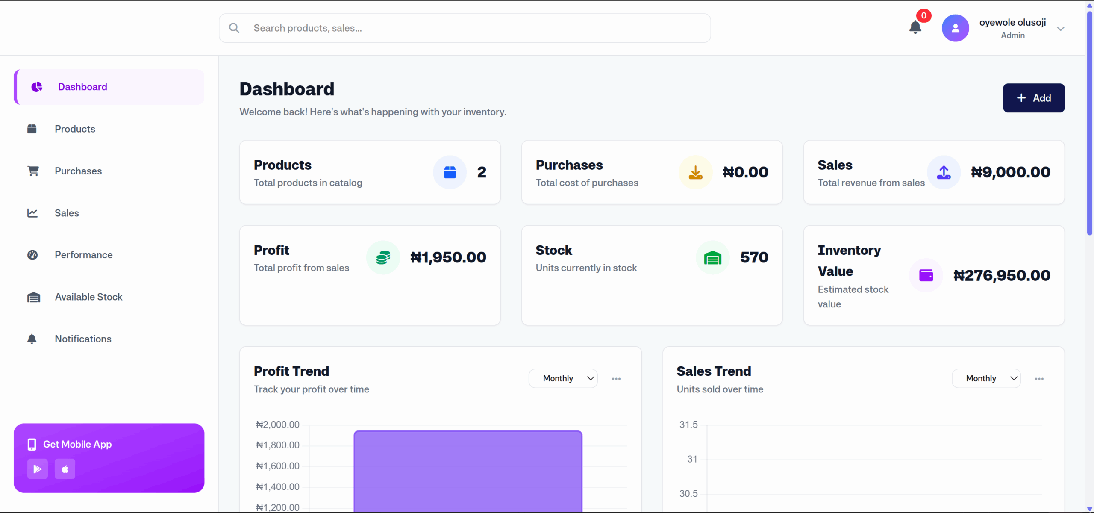1094x513 pixels.
Task: Click the user avatar icon
Action: (955, 28)
